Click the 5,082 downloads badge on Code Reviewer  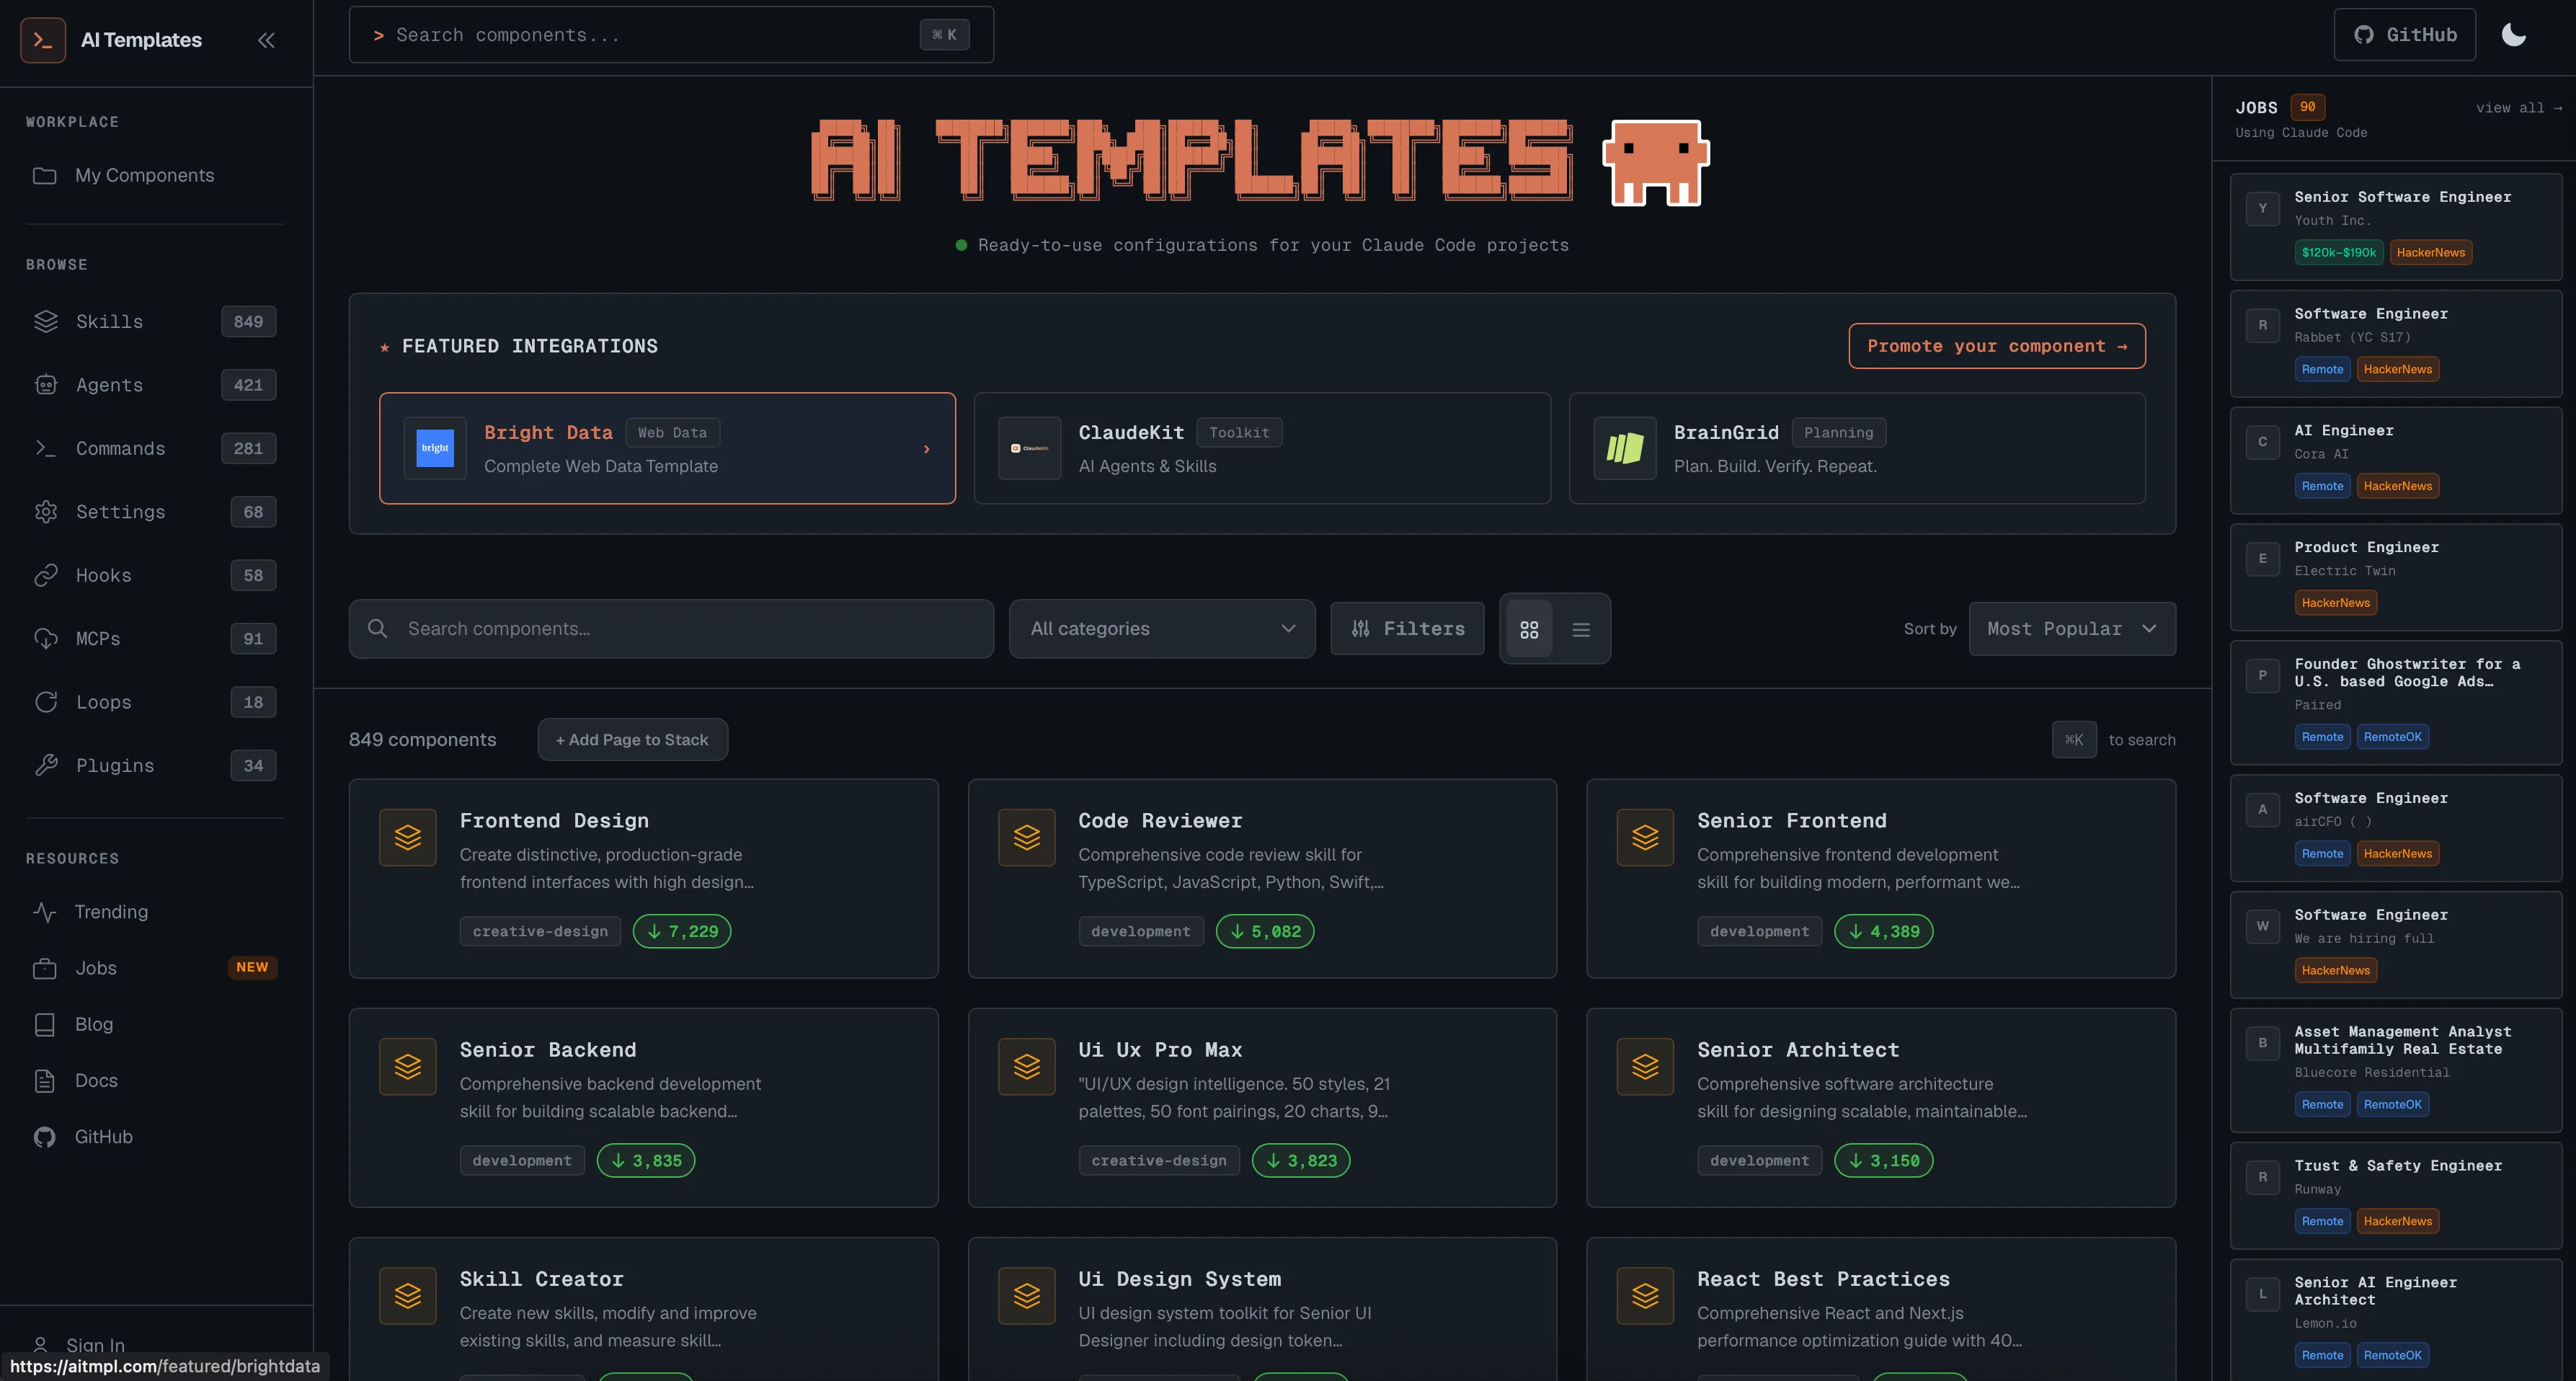pos(1265,931)
